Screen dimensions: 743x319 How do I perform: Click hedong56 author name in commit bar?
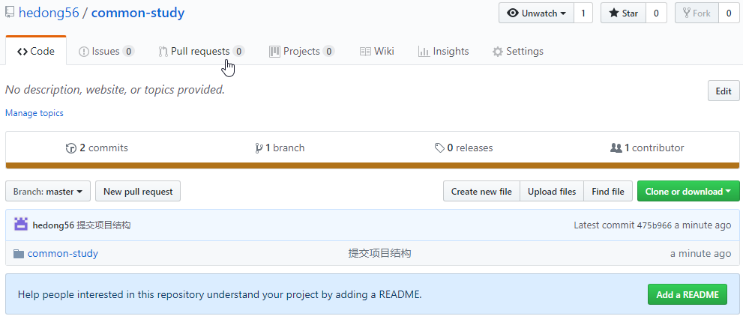(x=53, y=225)
